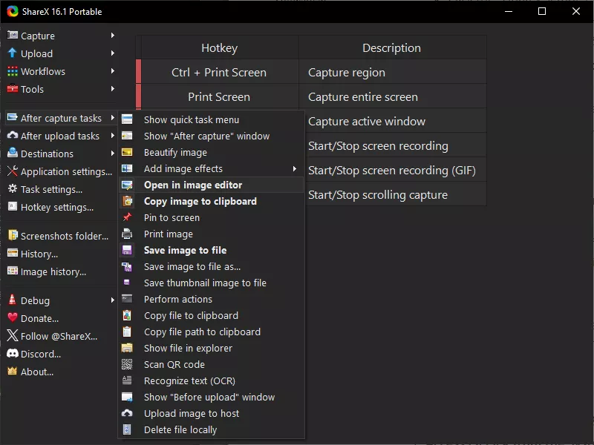Image resolution: width=594 pixels, height=445 pixels.
Task: Enable Copy file path to clipboard task
Action: tap(212, 332)
